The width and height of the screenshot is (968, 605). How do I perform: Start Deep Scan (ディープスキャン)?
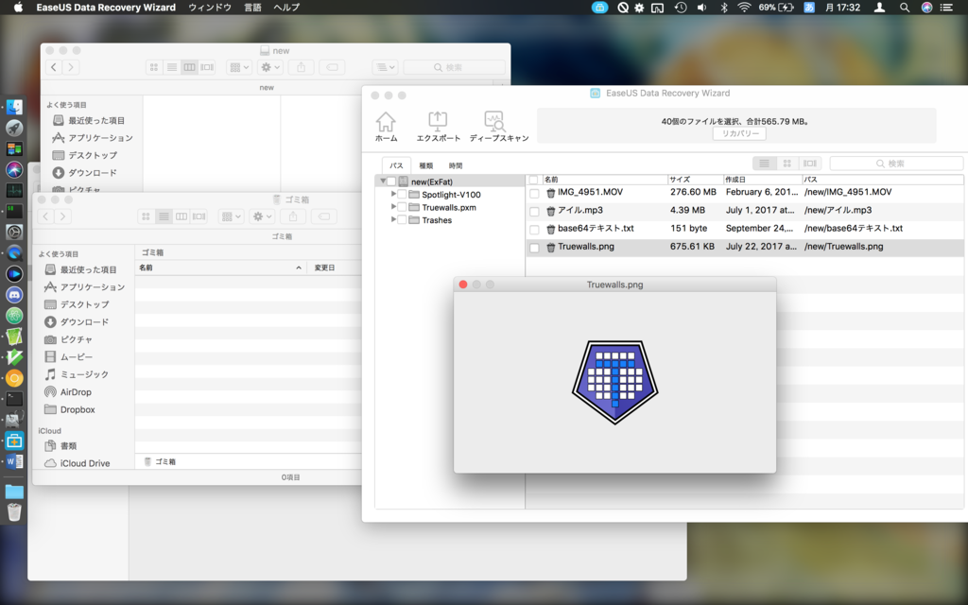tap(499, 127)
